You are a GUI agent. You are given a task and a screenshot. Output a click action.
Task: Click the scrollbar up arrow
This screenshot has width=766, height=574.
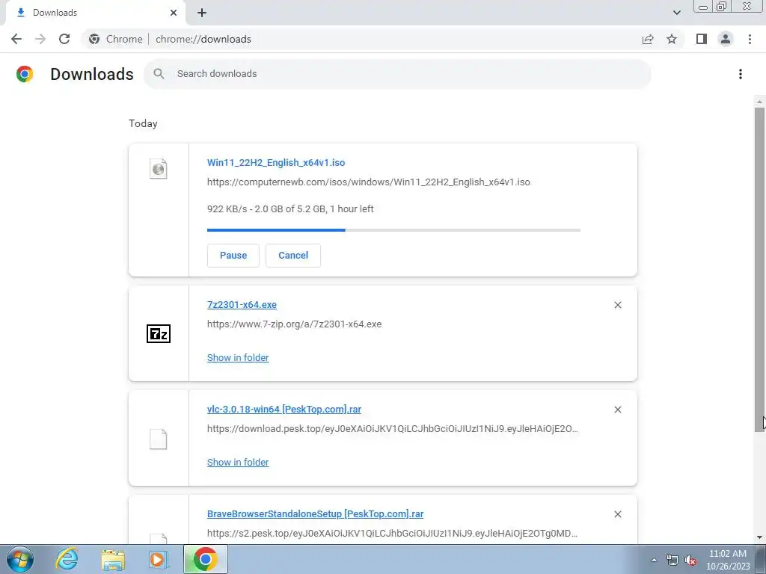point(760,101)
